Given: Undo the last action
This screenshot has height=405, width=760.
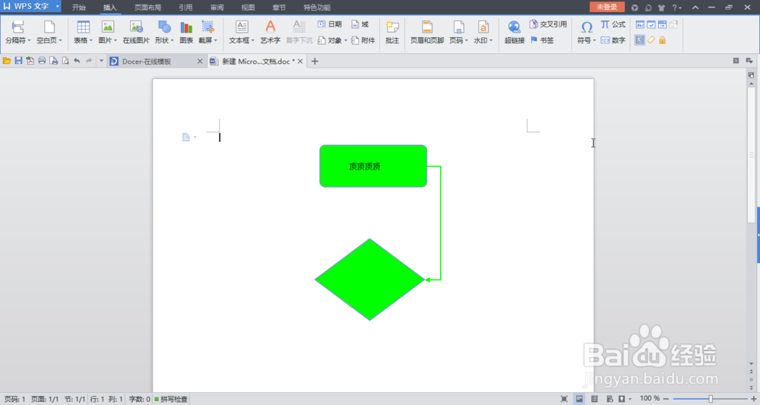Looking at the screenshot, I should [x=77, y=61].
